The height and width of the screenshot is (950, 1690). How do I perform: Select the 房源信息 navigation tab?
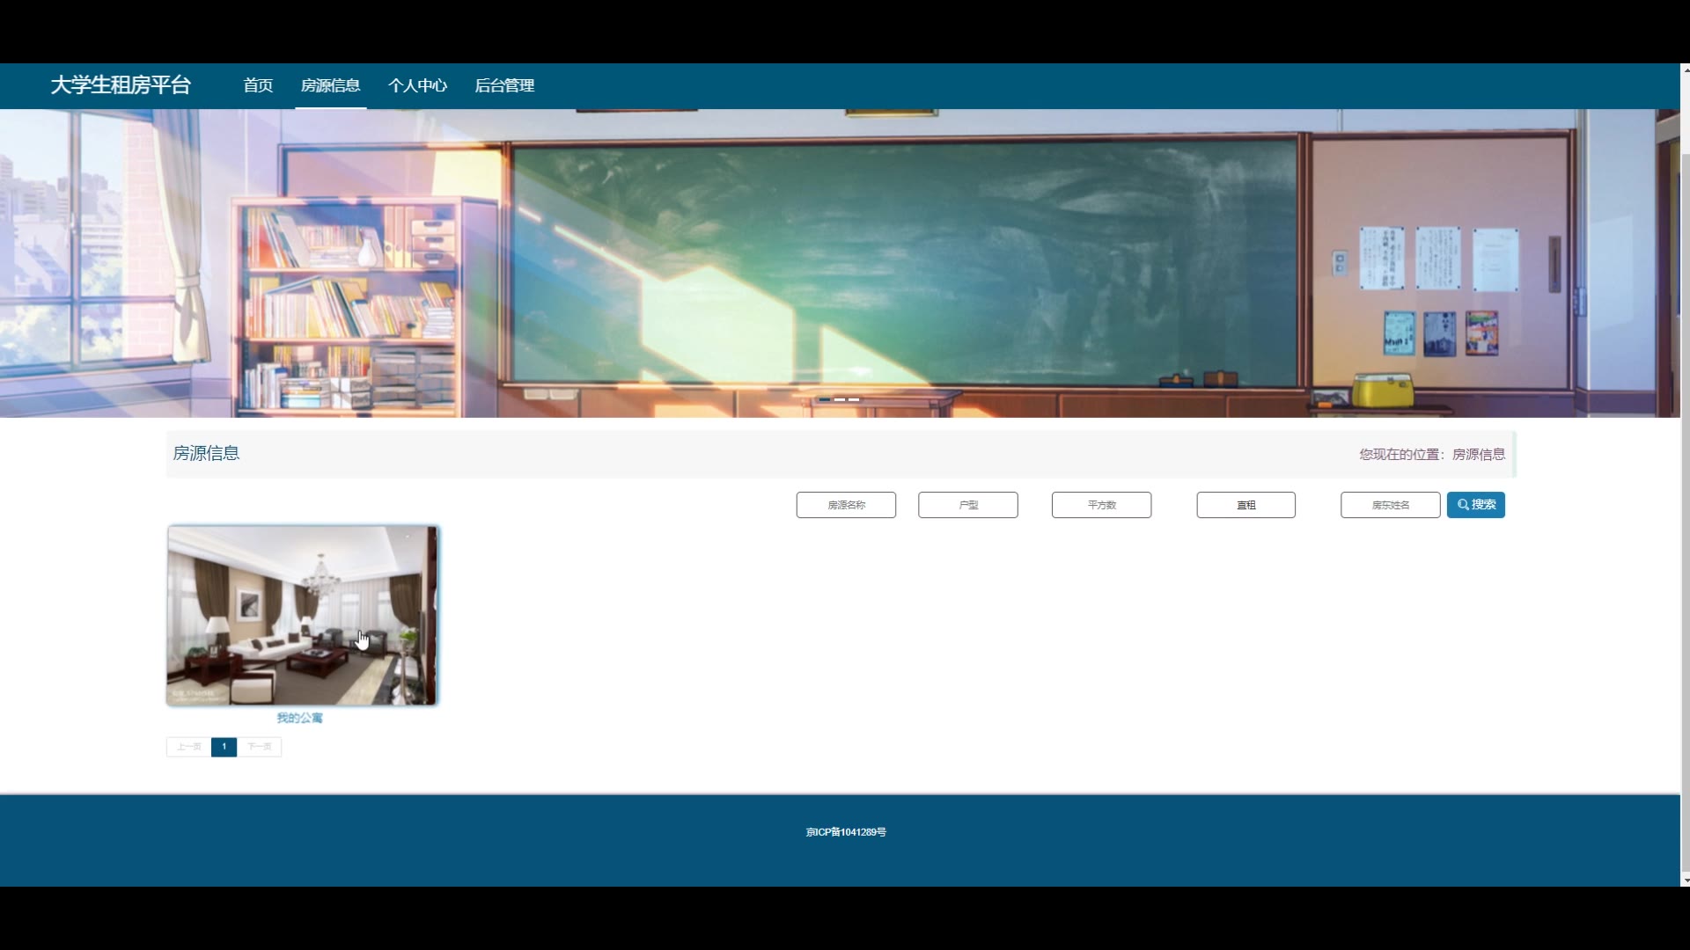(x=330, y=85)
